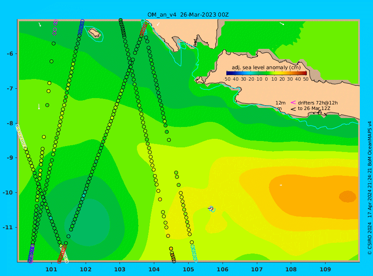Click latitude label -7 on y-axis
The width and height of the screenshot is (373, 276).
click(11, 88)
